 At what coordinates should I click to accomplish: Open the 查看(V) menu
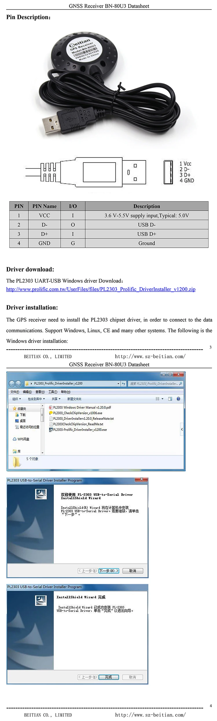tap(40, 392)
